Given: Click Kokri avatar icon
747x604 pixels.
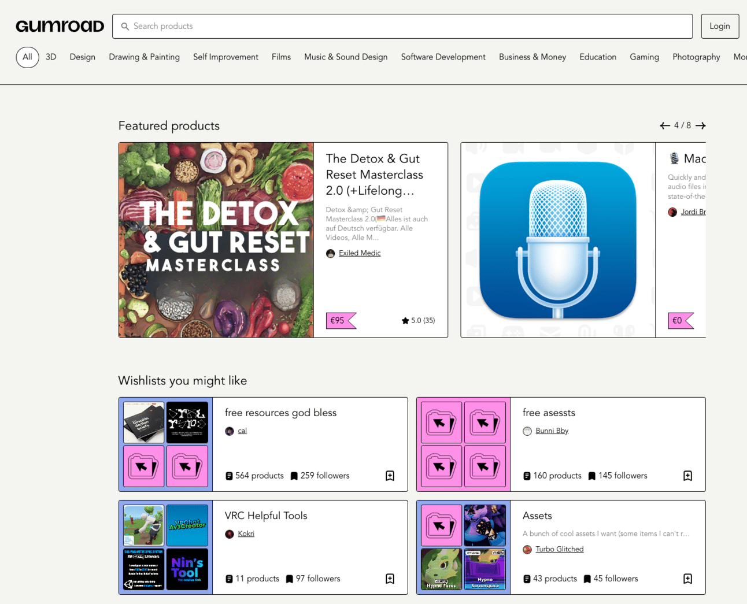Looking at the screenshot, I should [230, 534].
